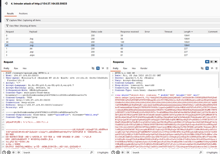Screen dimensions: 220x154
Task: Sort results by Payload column header
Action: coord(59,31)
